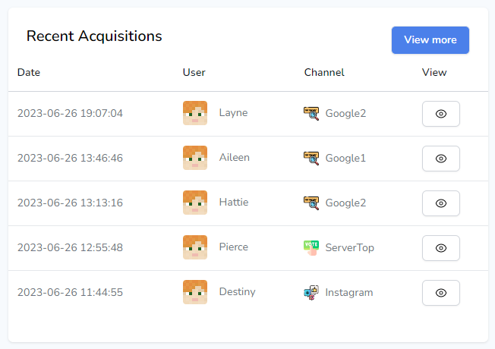Click the Google1 channel text
This screenshot has width=495, height=349.
pyautogui.click(x=345, y=158)
